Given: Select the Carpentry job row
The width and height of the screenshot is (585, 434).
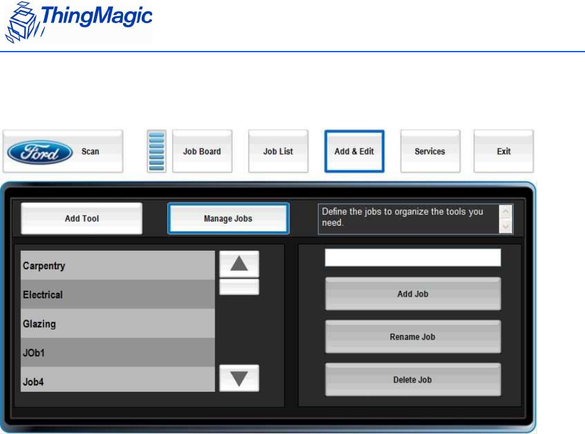Looking at the screenshot, I should coord(118,265).
